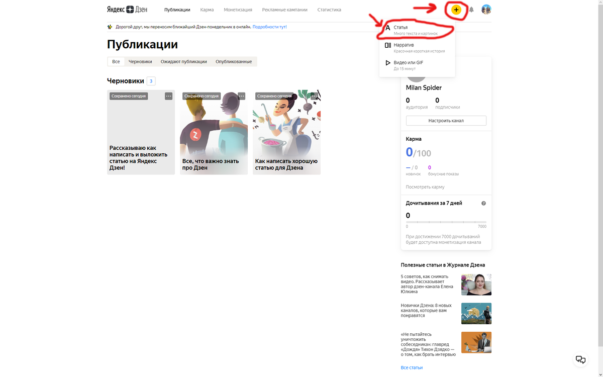Open options of 'Как написать хорошую статью' draft
Image resolution: width=603 pixels, height=377 pixels.
click(315, 96)
